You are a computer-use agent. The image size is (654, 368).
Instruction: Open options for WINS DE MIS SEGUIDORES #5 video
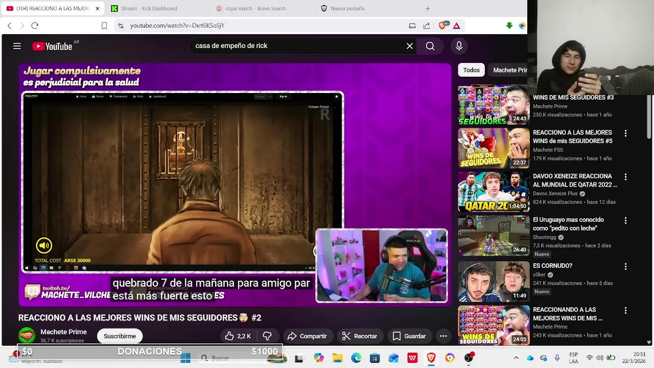[x=625, y=133]
